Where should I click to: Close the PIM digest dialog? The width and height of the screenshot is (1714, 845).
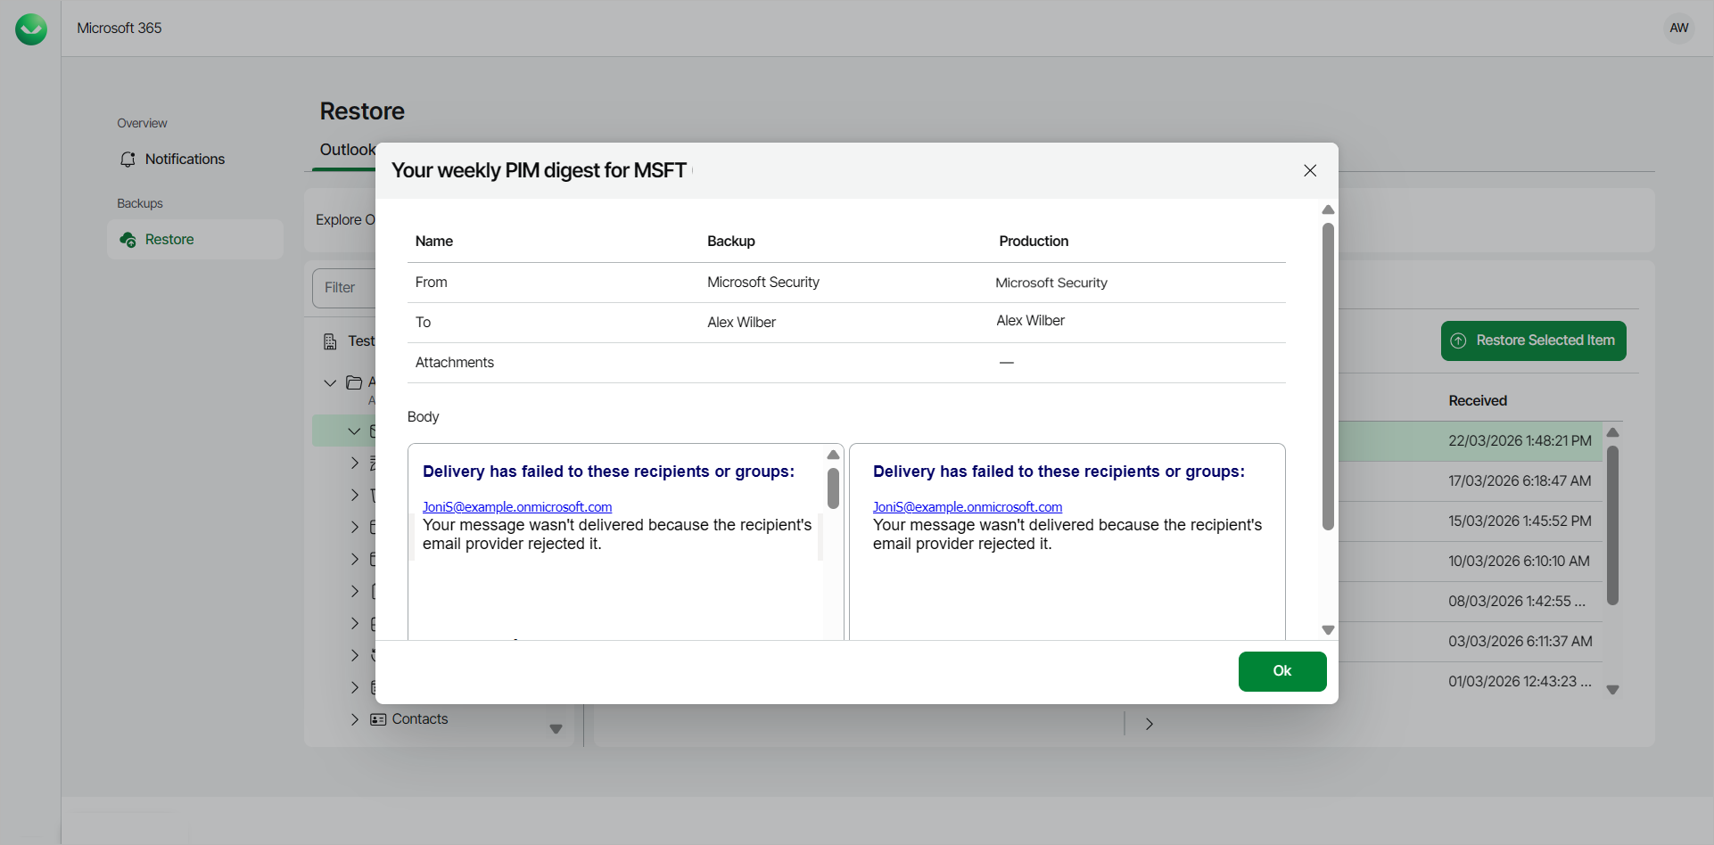[1309, 170]
